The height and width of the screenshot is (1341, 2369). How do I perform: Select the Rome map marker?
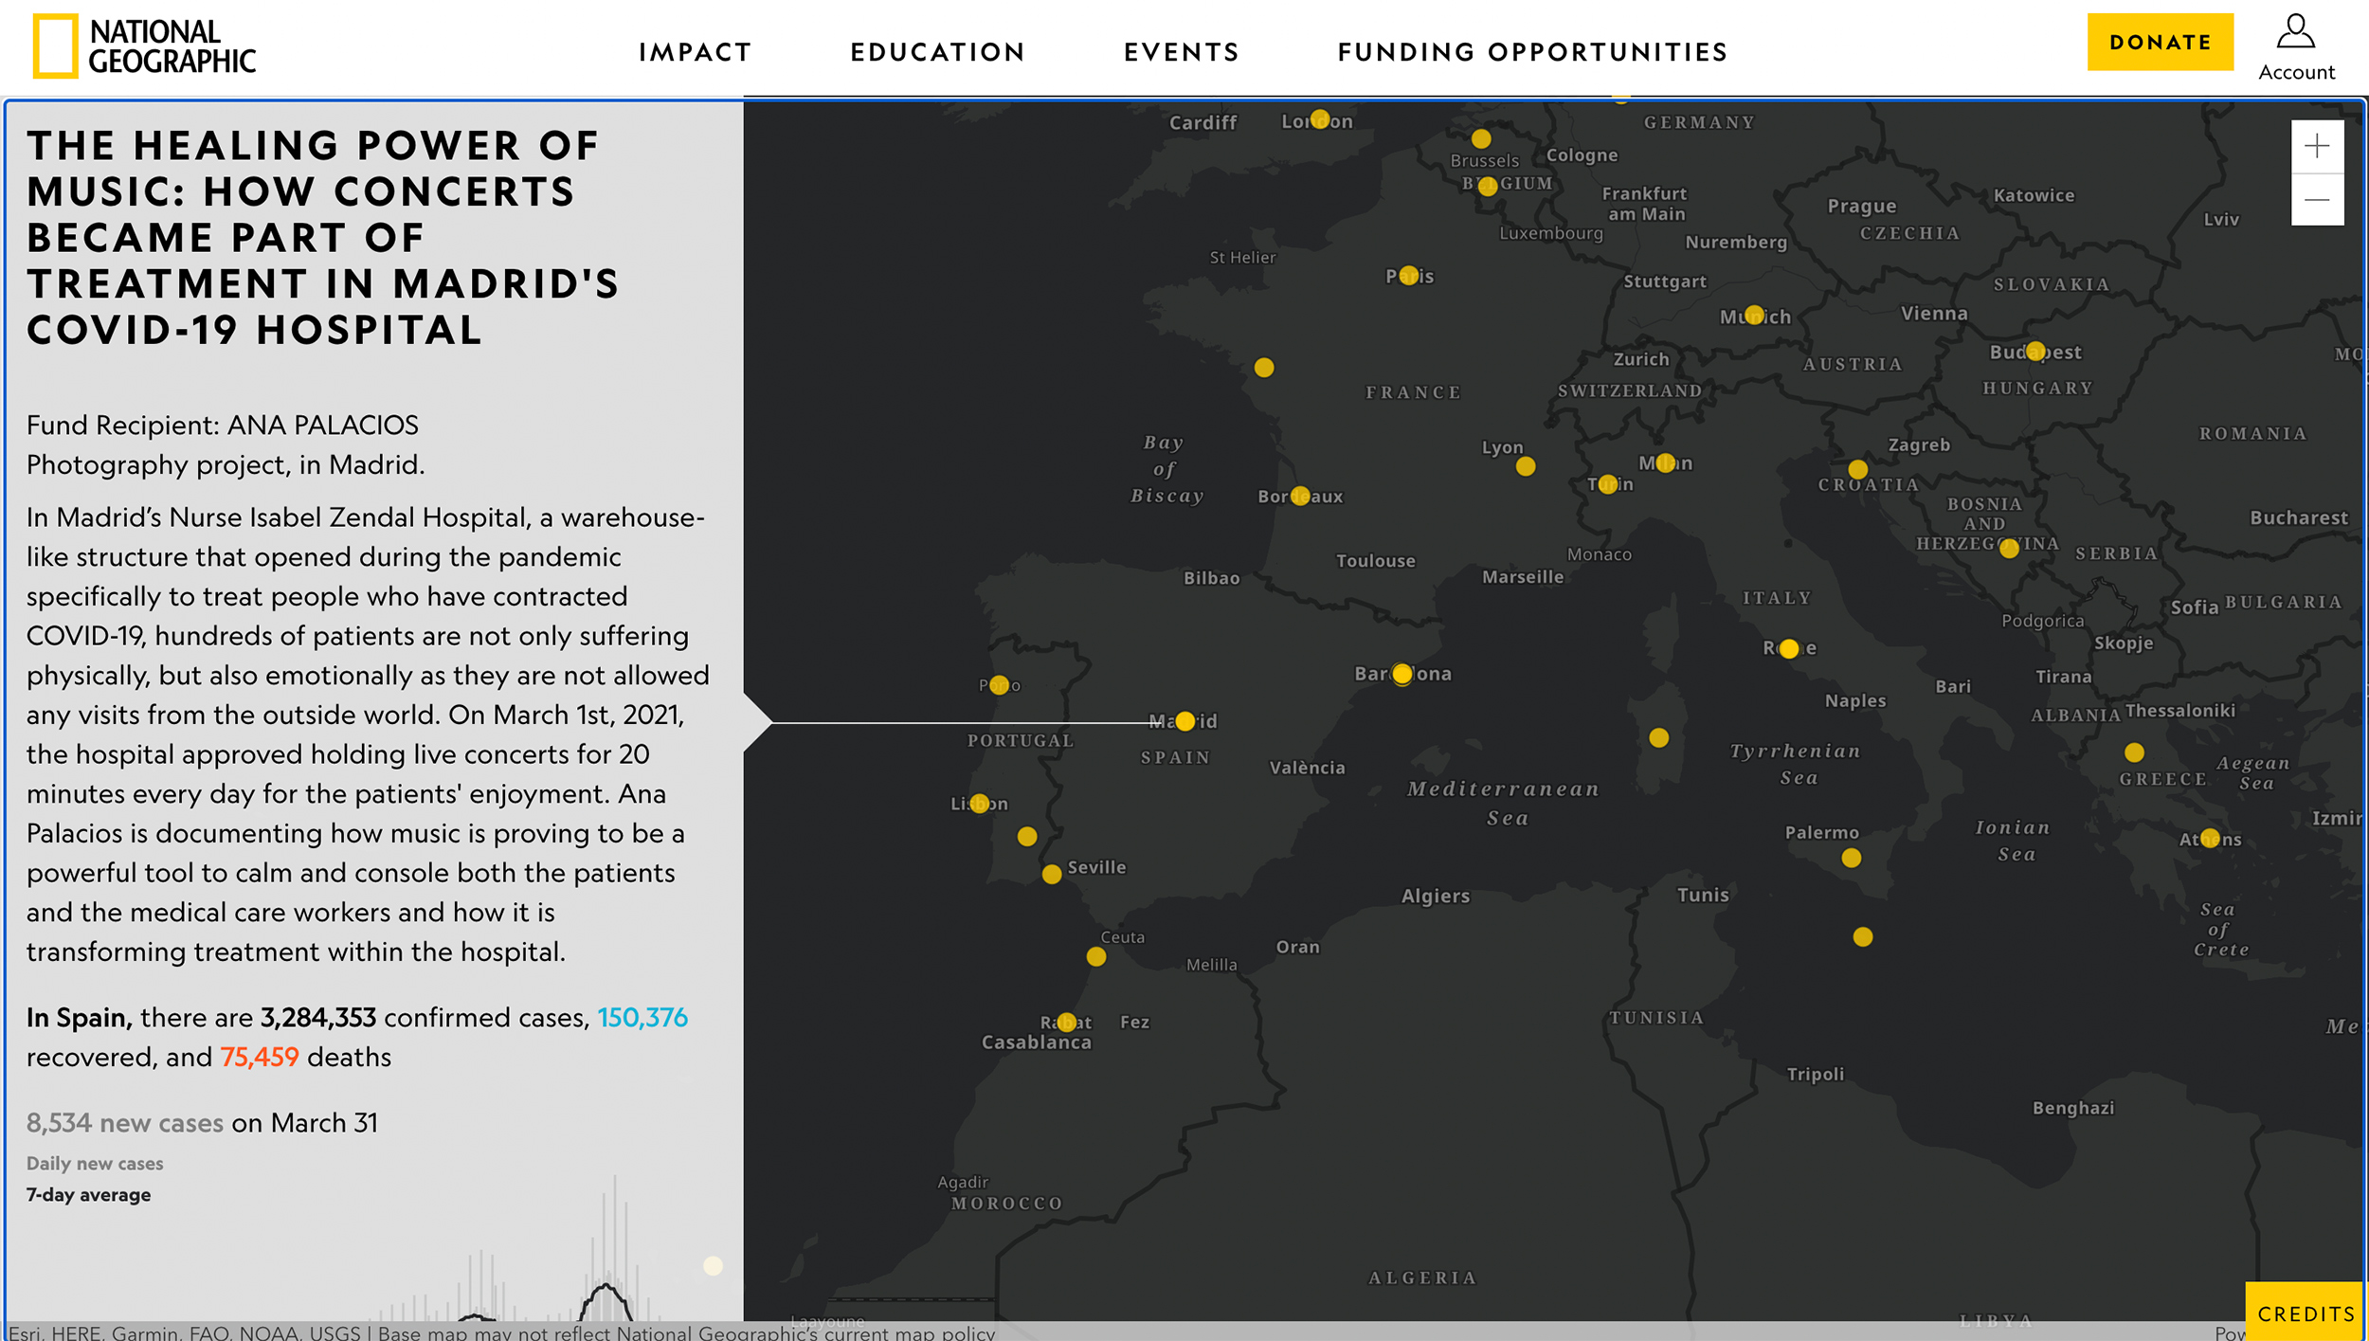1788,649
